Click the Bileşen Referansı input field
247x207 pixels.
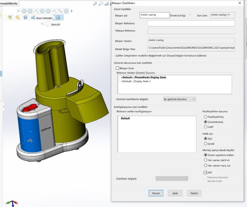point(191,23)
